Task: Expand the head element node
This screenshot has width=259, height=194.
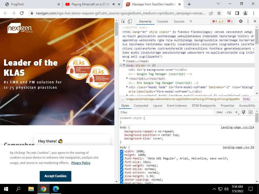Action: (124, 61)
